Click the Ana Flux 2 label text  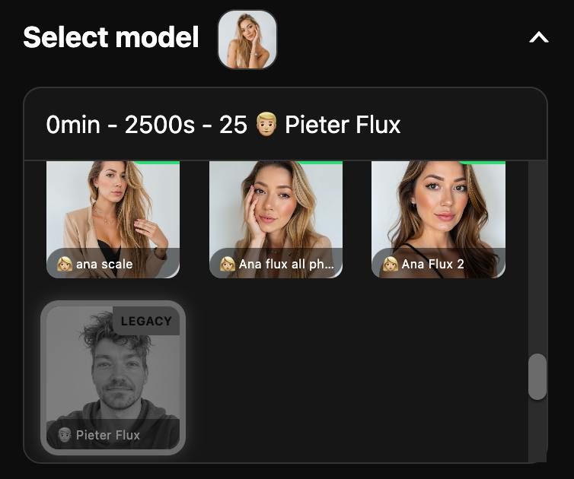point(432,264)
